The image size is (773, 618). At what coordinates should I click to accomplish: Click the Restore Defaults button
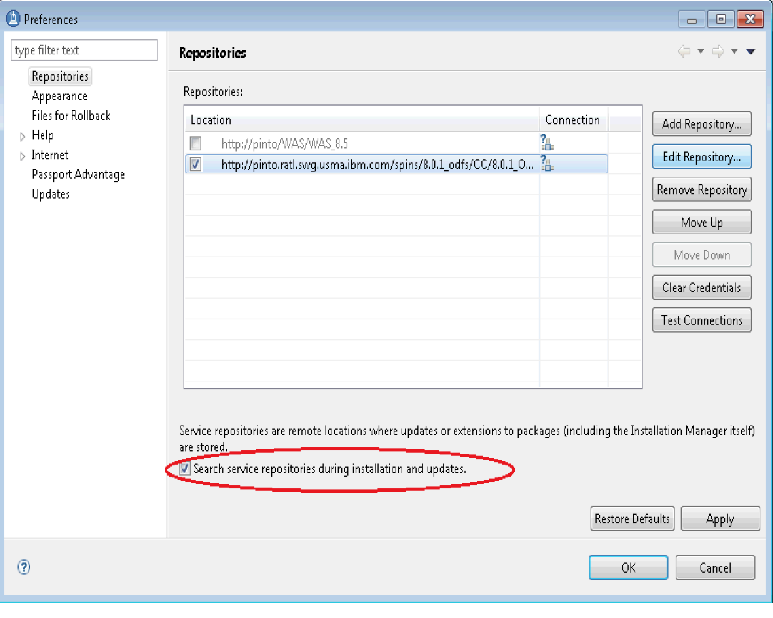pyautogui.click(x=632, y=518)
